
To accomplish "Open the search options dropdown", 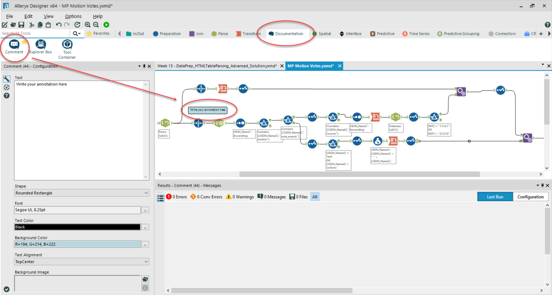I will click(x=77, y=34).
